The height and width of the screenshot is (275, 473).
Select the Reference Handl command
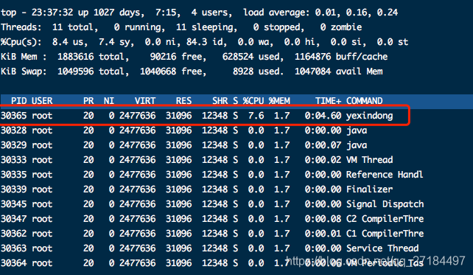click(x=385, y=175)
